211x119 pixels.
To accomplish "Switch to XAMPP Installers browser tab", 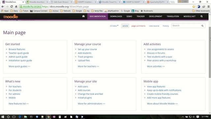I will 85,2.
